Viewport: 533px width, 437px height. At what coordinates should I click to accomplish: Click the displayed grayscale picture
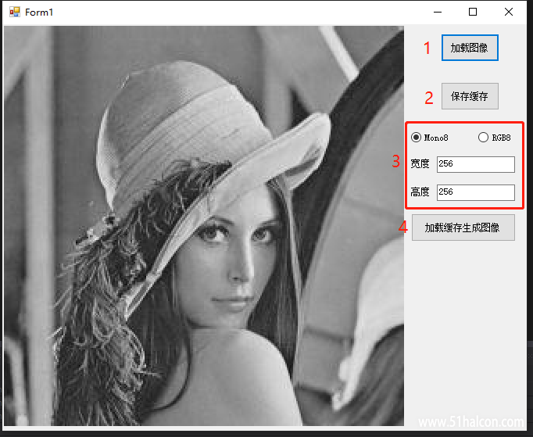click(204, 226)
